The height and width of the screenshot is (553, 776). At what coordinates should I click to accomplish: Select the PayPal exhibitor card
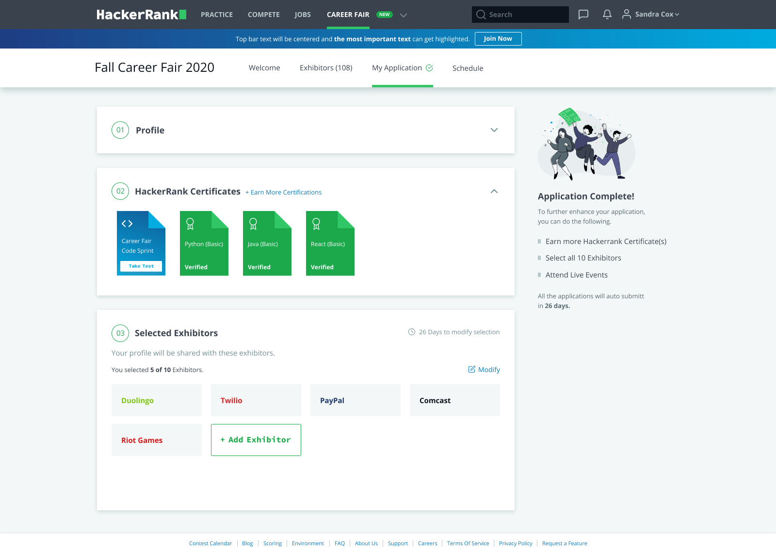(356, 400)
